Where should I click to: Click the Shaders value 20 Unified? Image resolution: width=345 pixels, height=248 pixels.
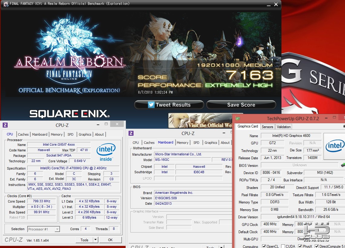click(277, 187)
